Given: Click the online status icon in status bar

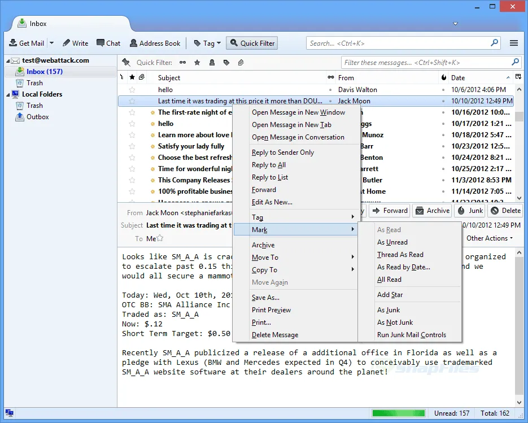Looking at the screenshot, I should (x=10, y=413).
